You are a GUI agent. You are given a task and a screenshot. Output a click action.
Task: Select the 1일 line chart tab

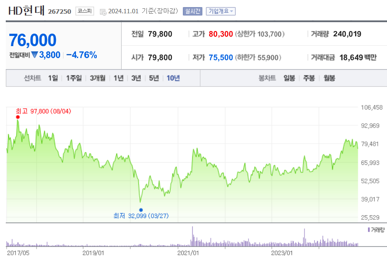(x=53, y=78)
